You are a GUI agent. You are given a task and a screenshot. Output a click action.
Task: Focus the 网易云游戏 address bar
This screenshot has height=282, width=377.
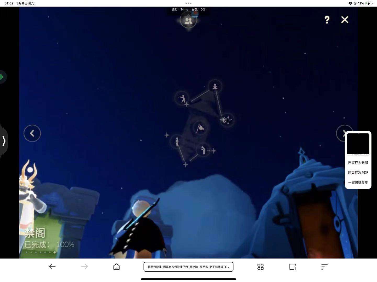point(188,267)
